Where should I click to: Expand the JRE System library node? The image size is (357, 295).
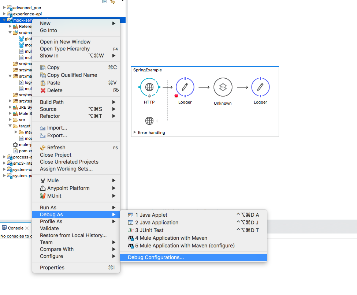[10, 107]
